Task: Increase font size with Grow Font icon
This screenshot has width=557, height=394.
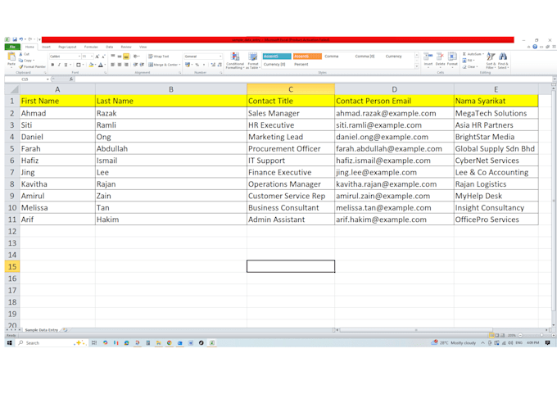Action: (x=97, y=57)
